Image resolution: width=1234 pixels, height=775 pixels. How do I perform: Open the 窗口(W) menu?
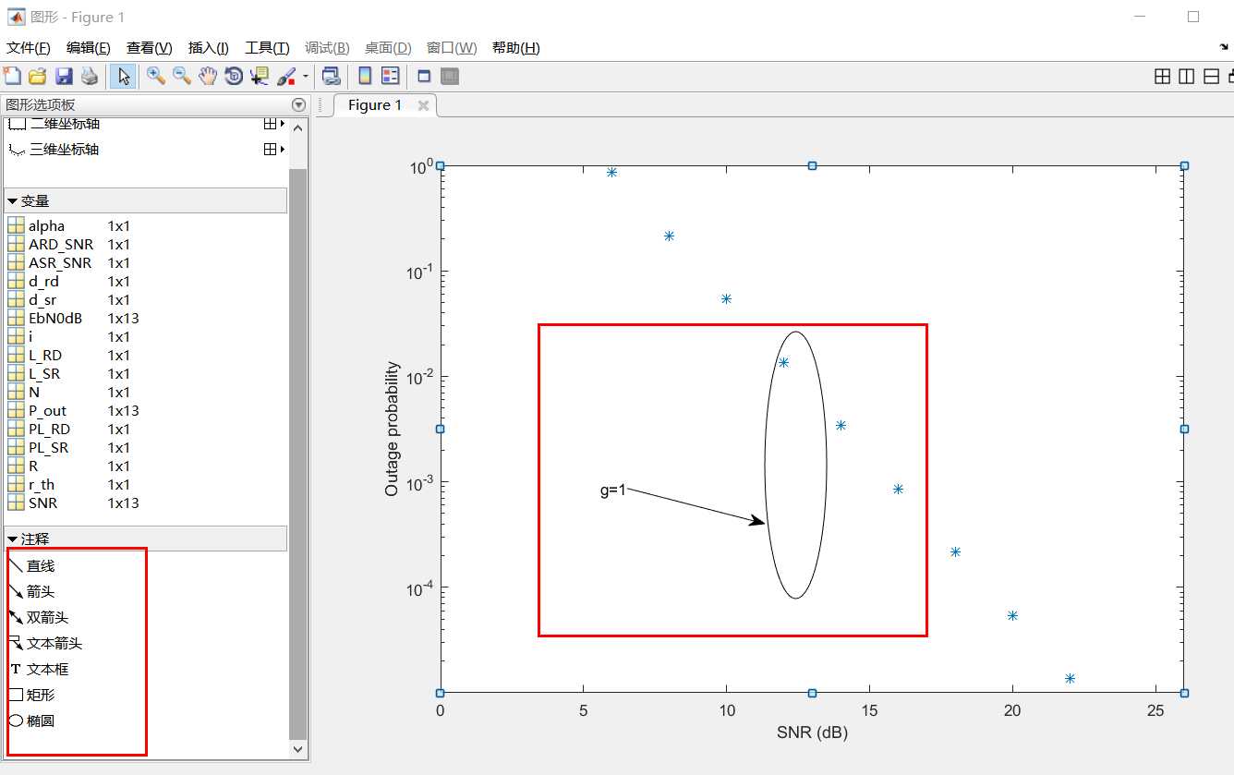[452, 48]
